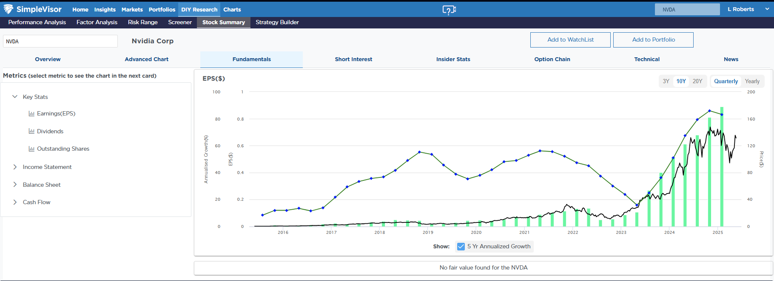The image size is (774, 281).
Task: Click the Dividends bar chart icon
Action: [31, 131]
